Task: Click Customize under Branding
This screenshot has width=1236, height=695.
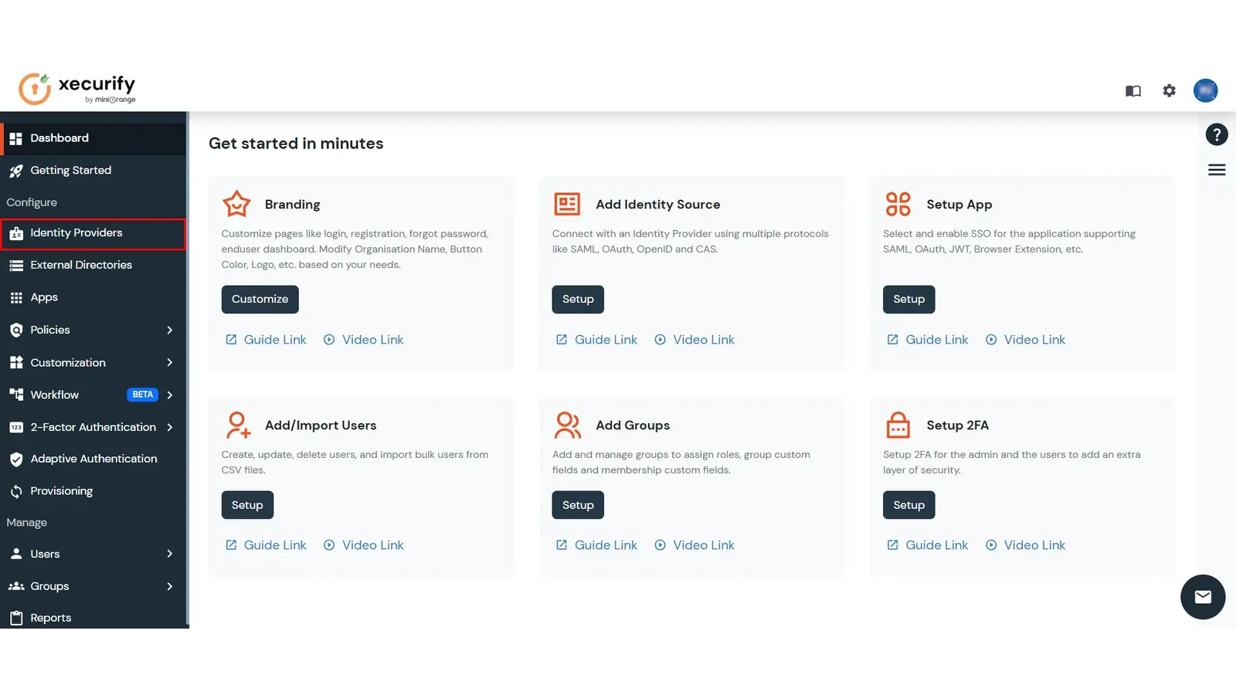Action: (260, 299)
